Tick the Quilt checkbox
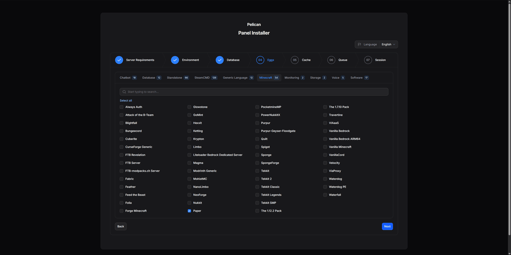Screen dimensions: 511x255 point(257,139)
